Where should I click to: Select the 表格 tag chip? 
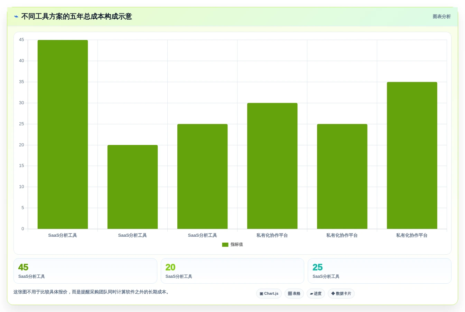[294, 294]
